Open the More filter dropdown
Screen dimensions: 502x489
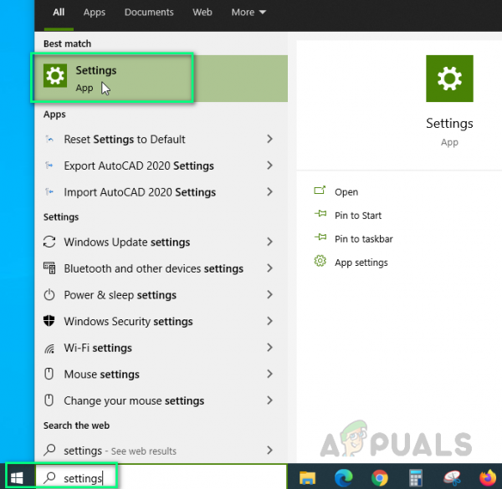[248, 13]
